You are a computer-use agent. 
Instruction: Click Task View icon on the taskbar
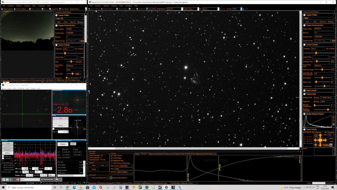coord(61,187)
